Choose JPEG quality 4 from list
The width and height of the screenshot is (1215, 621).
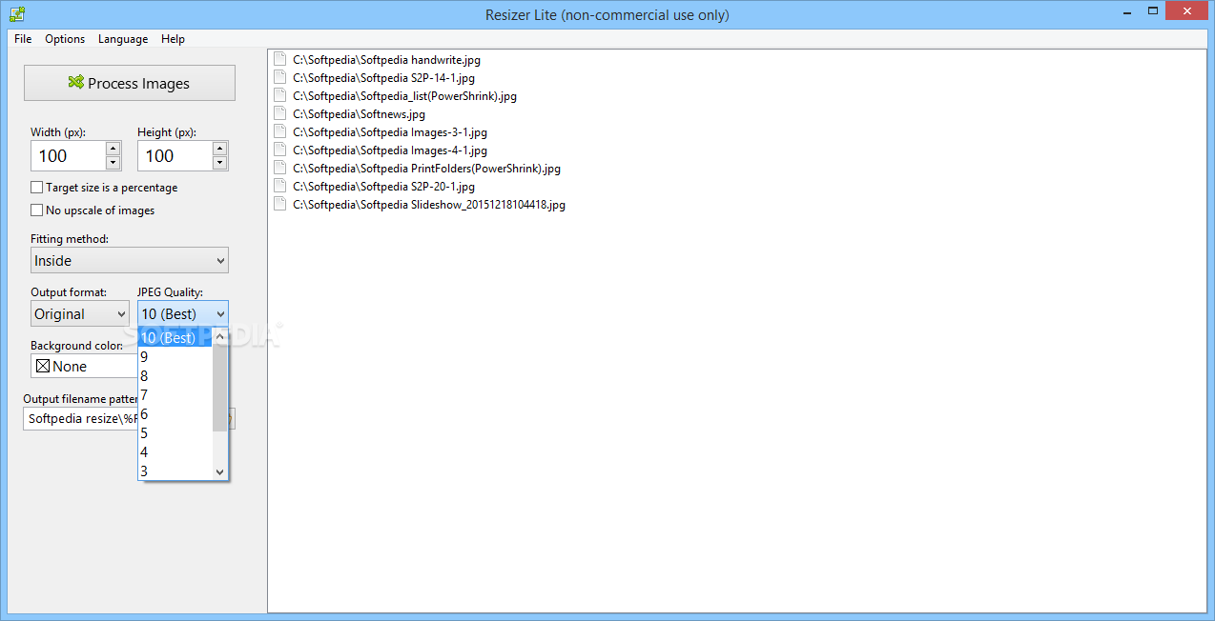[x=175, y=451]
